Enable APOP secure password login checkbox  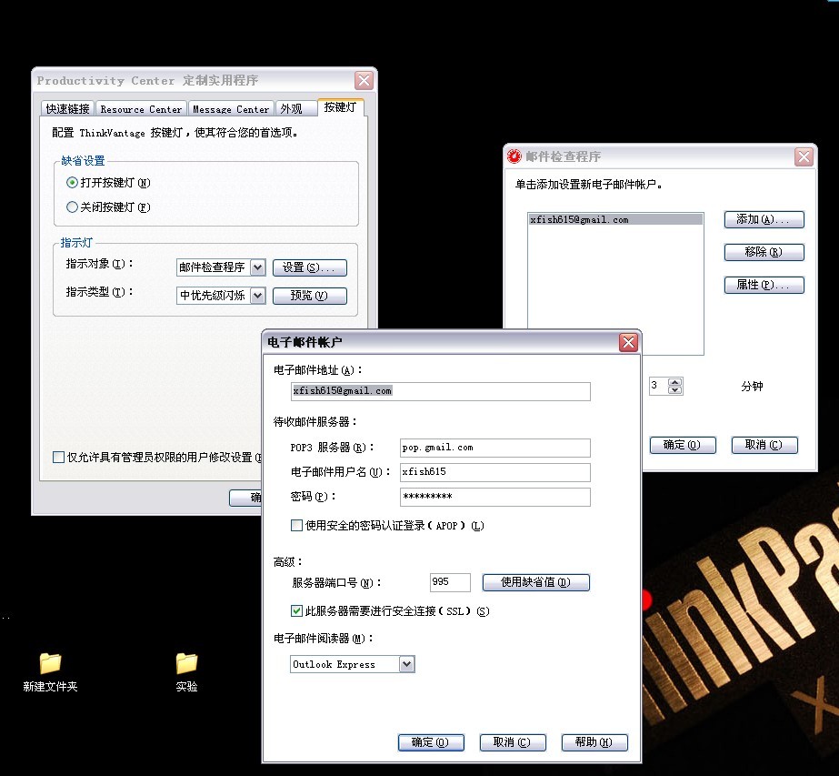pyautogui.click(x=296, y=525)
